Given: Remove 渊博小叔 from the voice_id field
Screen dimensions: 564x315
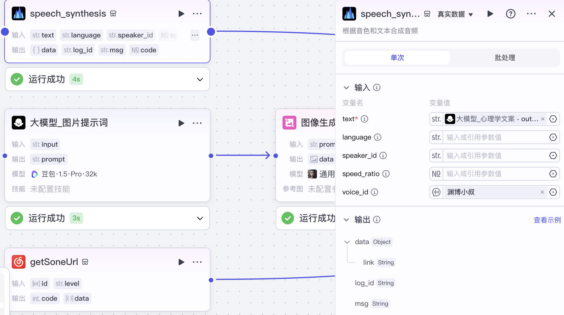Looking at the screenshot, I should (x=542, y=192).
